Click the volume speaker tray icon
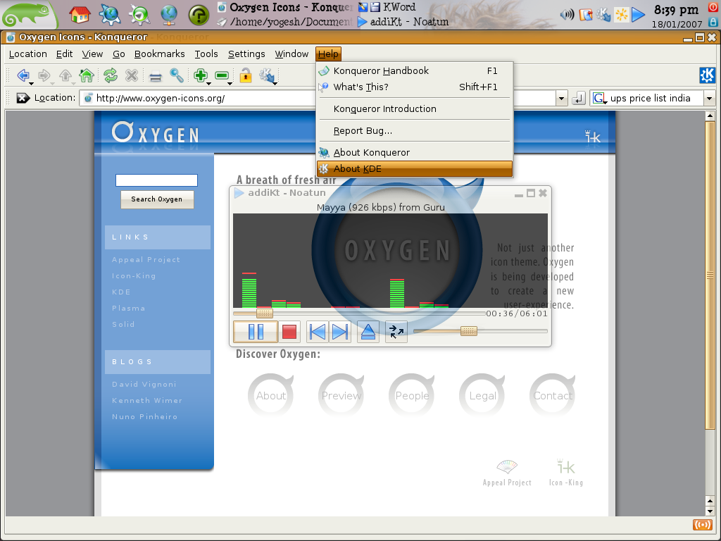The width and height of the screenshot is (721, 541). pyautogui.click(x=567, y=15)
